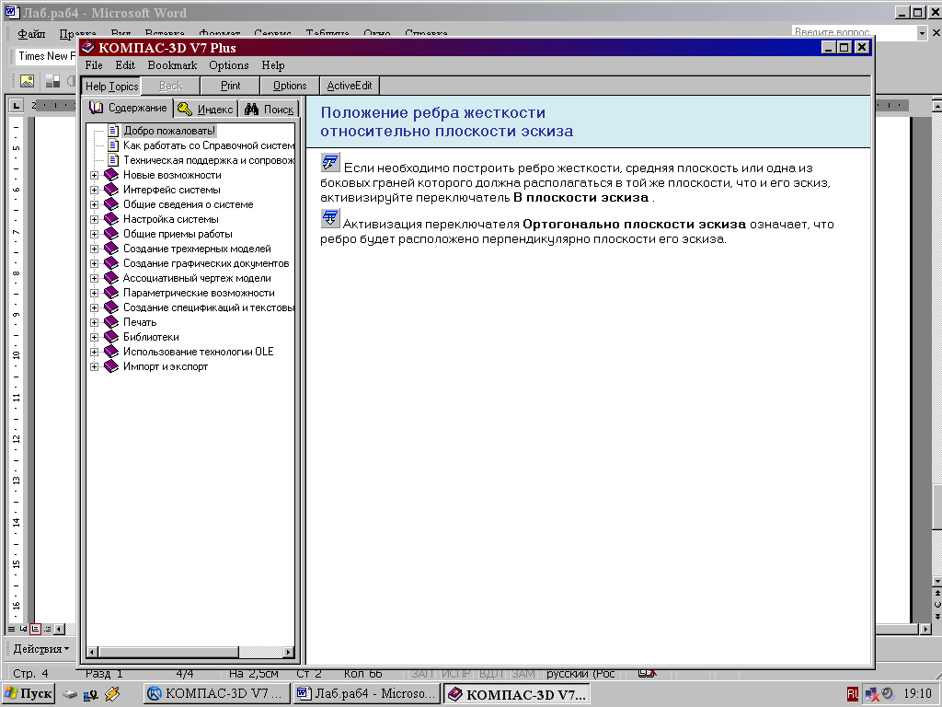Click the 'Print' toolbar button

click(x=230, y=86)
